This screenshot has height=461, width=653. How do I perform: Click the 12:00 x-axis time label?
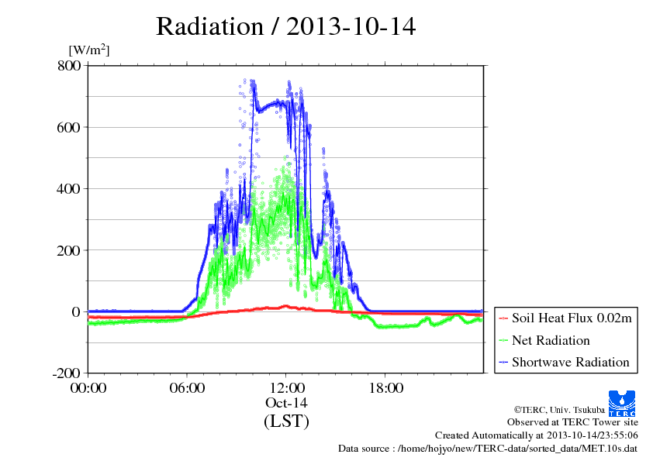click(x=286, y=388)
